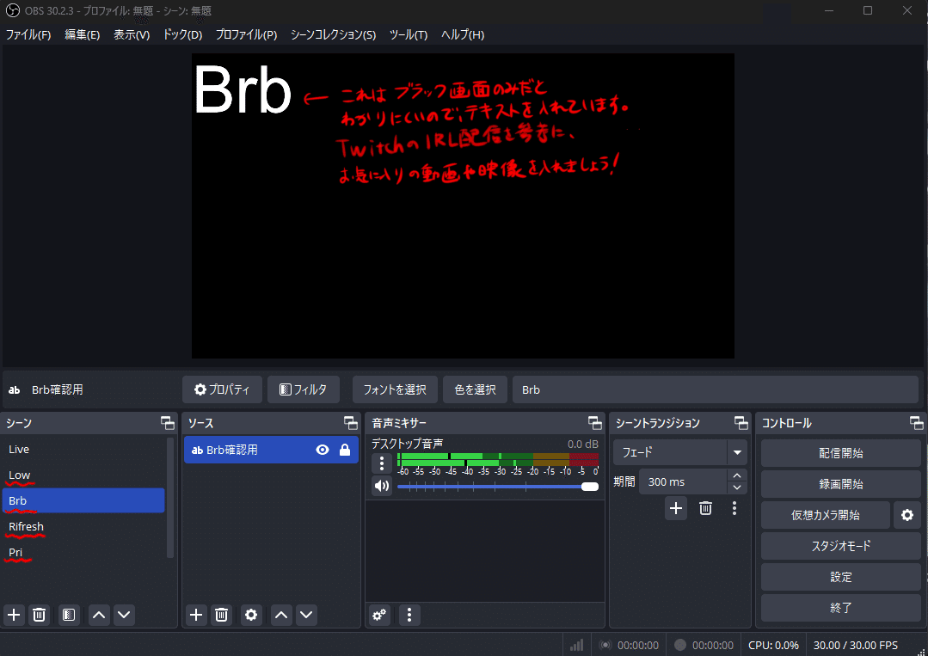Undock the 音声ミキサー panel
Viewport: 928px width, 656px height.
pos(595,423)
